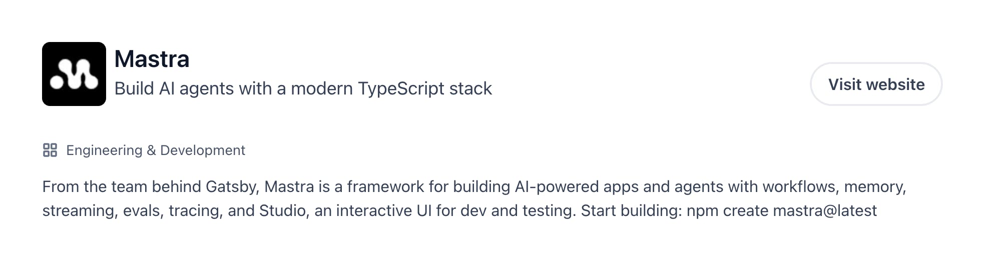Click the word memory in description
The height and width of the screenshot is (261, 985).
pos(874,186)
